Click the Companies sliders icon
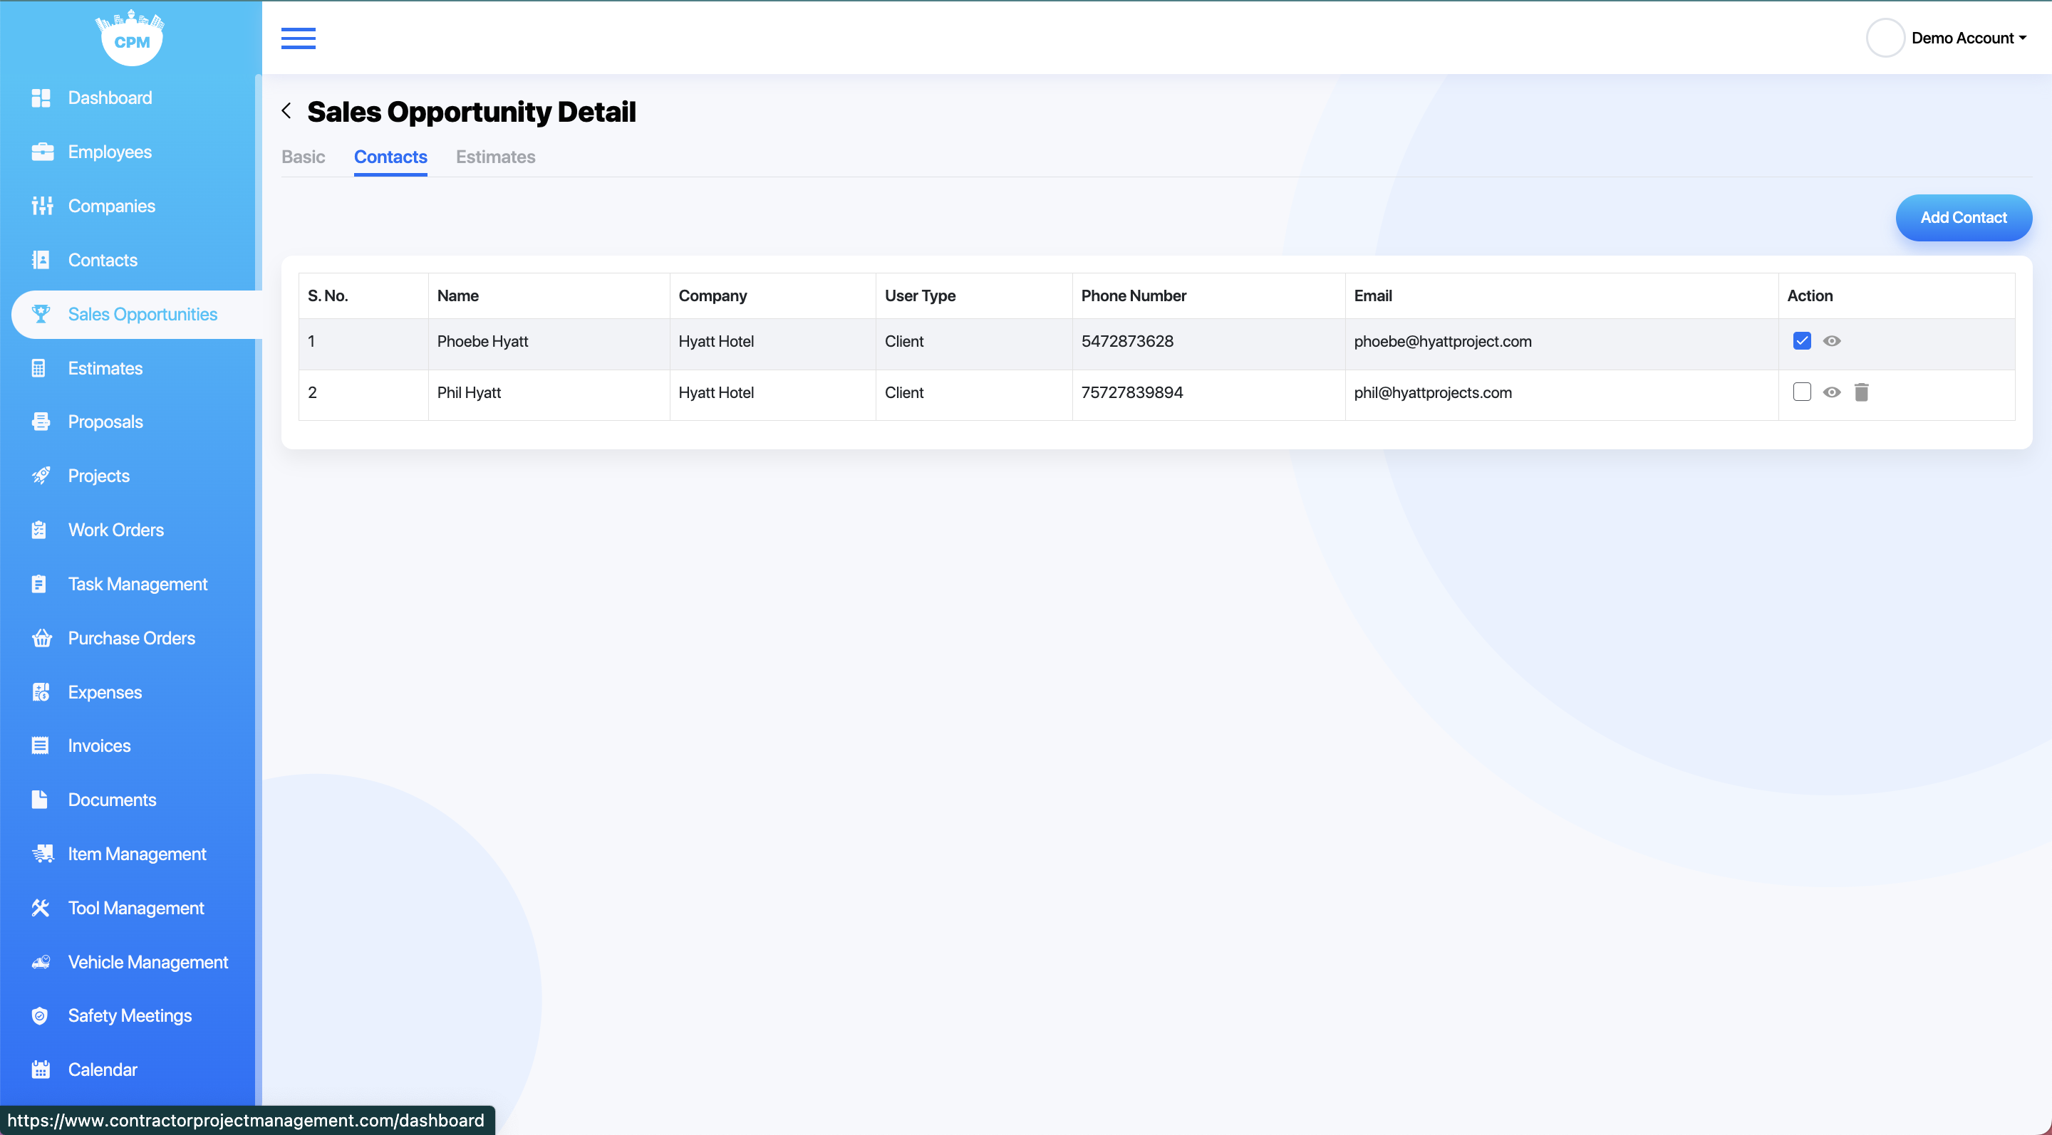The height and width of the screenshot is (1135, 2052). point(42,206)
